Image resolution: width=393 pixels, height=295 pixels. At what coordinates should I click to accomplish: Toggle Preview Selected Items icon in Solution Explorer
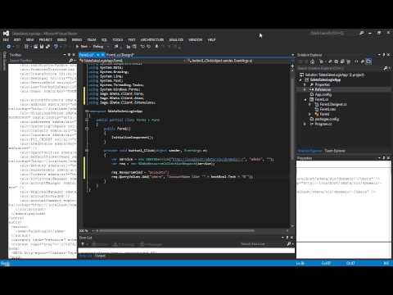tap(368, 61)
